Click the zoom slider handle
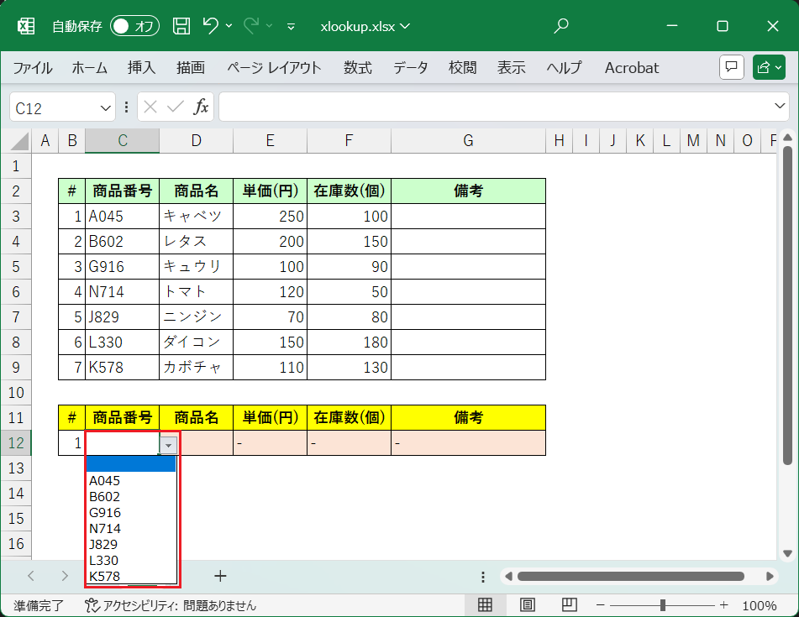 click(663, 604)
